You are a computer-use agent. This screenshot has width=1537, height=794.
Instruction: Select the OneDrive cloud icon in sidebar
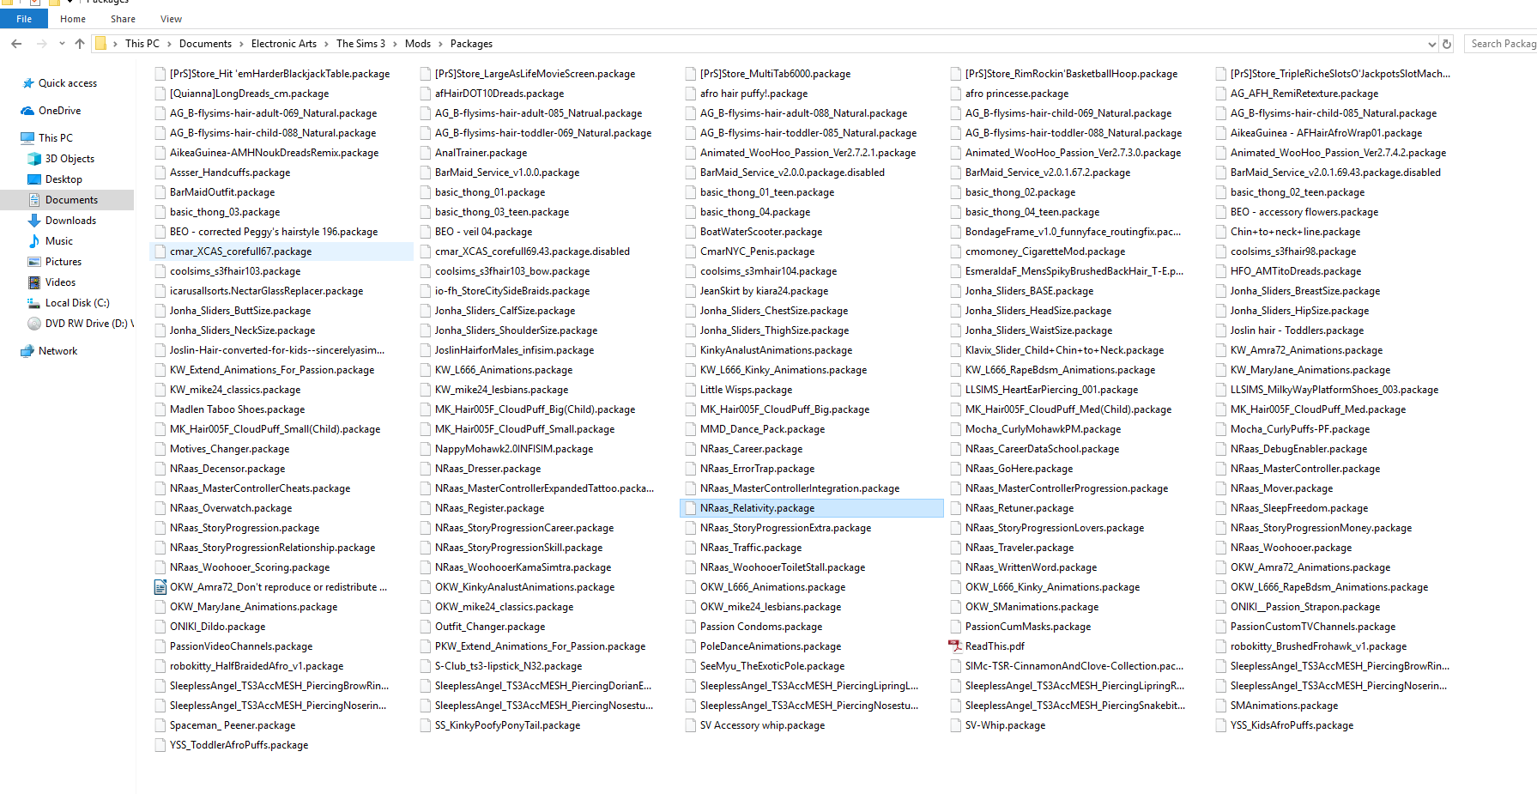27,111
